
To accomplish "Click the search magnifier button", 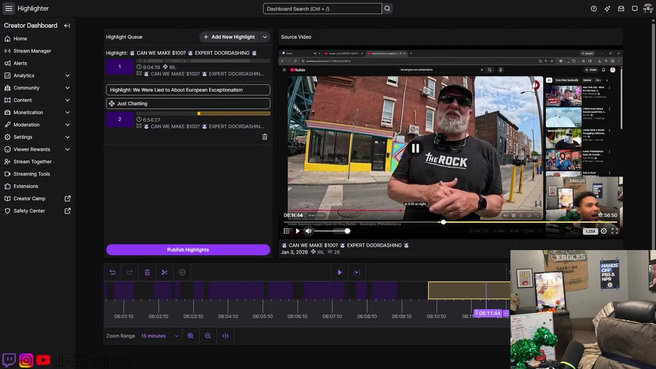I will pos(387,9).
